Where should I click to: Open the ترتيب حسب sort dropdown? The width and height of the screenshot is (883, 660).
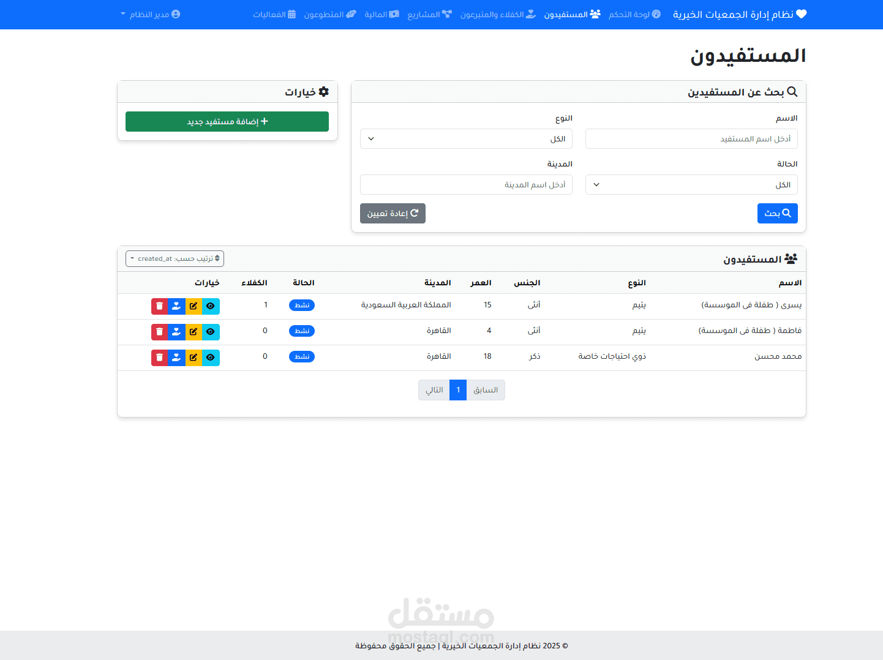pyautogui.click(x=175, y=258)
